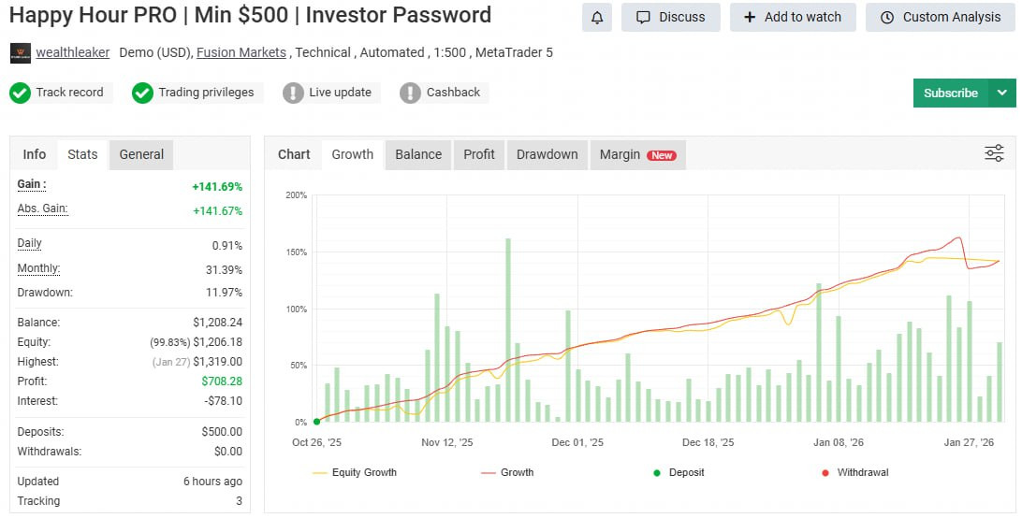Expand the Subscribe dropdown arrow
This screenshot has height=518, width=1022.
(x=1002, y=93)
